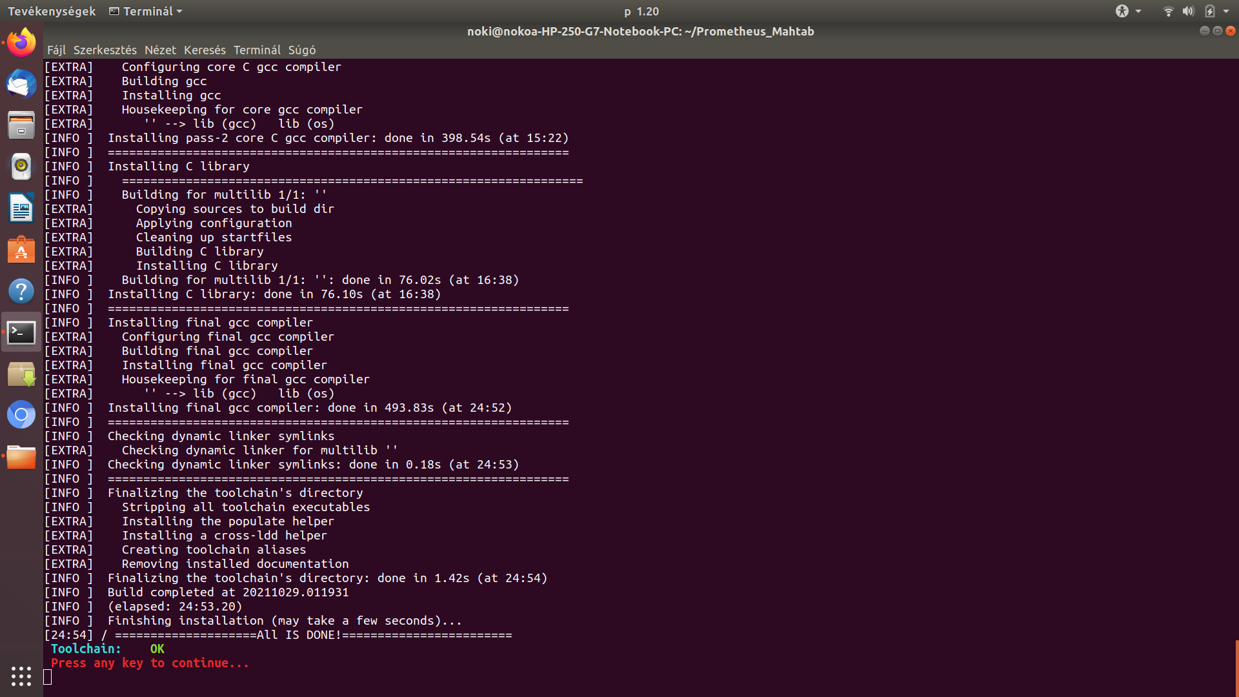Image resolution: width=1239 pixels, height=697 pixels.
Task: Launch LibreOffice Writer from the dock
Action: [21, 208]
